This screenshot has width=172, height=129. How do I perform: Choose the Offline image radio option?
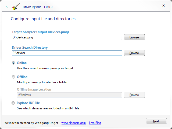13,77
